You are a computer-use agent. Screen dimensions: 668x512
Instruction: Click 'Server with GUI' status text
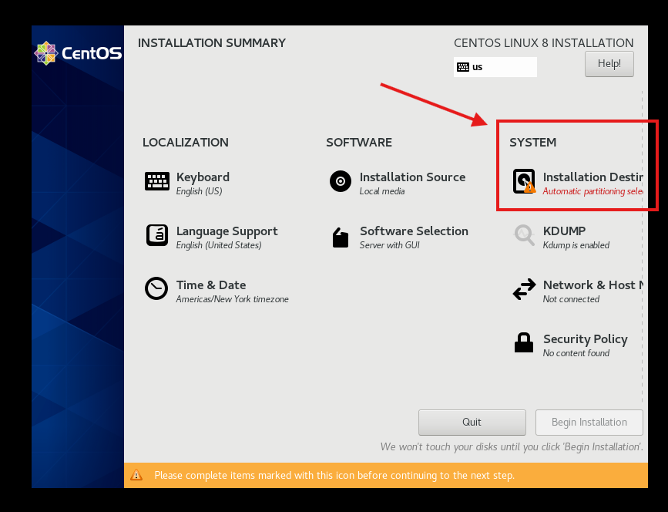390,245
